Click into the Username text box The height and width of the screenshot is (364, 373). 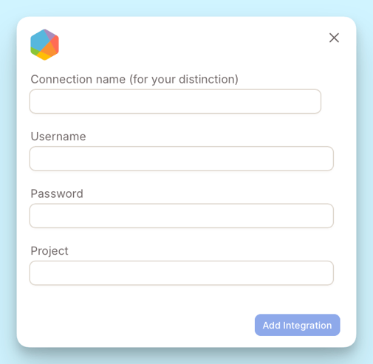point(182,159)
